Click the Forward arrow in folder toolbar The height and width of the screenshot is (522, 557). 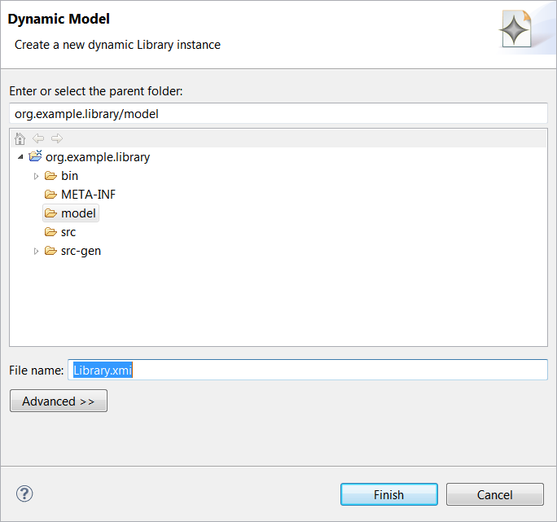coord(56,138)
